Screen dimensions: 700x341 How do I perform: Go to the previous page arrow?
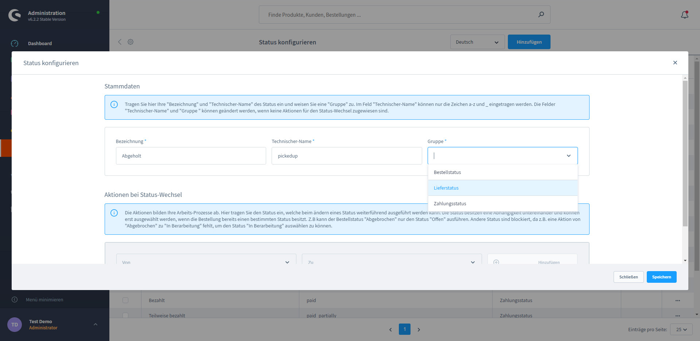[x=390, y=329]
